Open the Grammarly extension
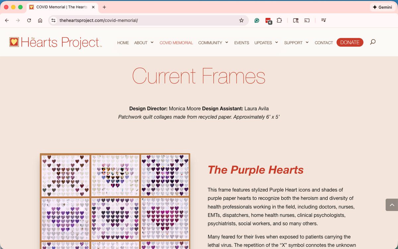Viewport: 398px width, 249px height. click(x=257, y=20)
